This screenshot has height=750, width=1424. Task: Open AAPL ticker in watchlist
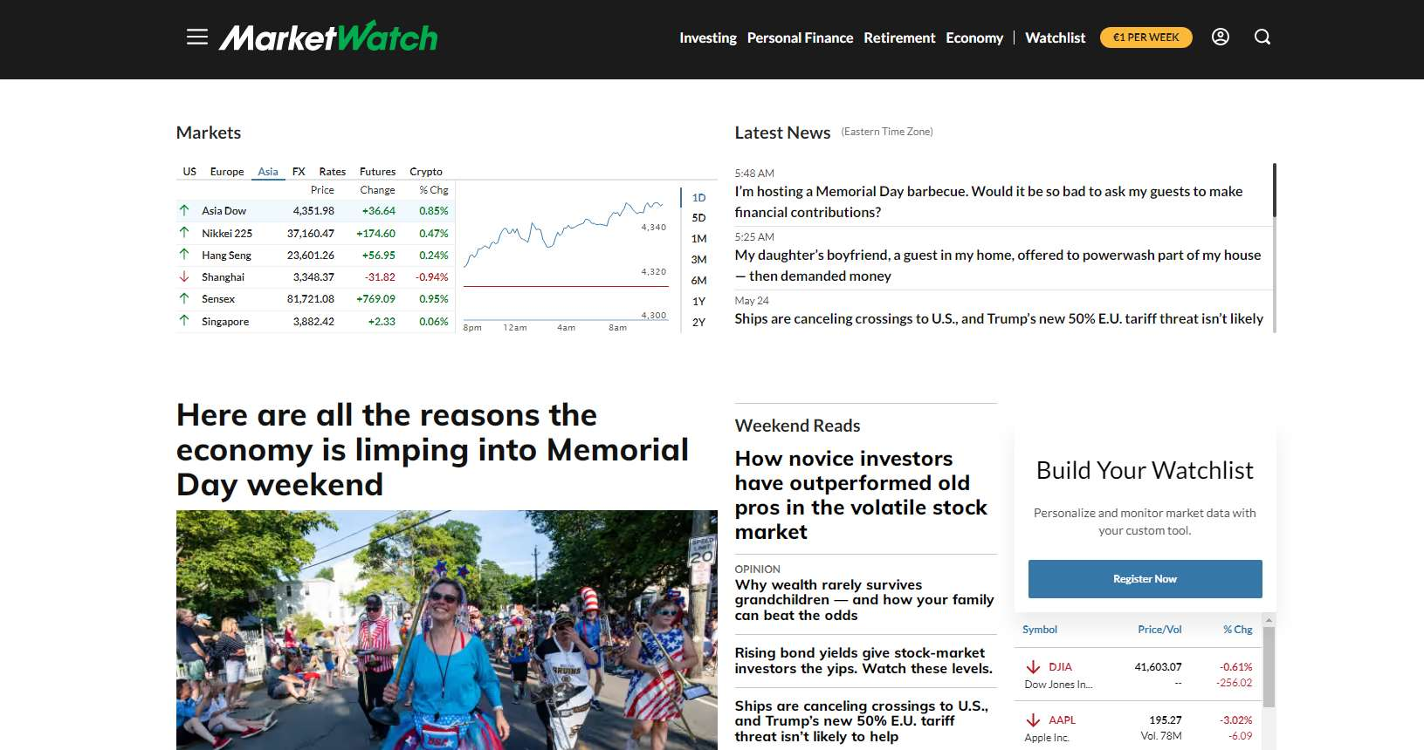pos(1062,720)
